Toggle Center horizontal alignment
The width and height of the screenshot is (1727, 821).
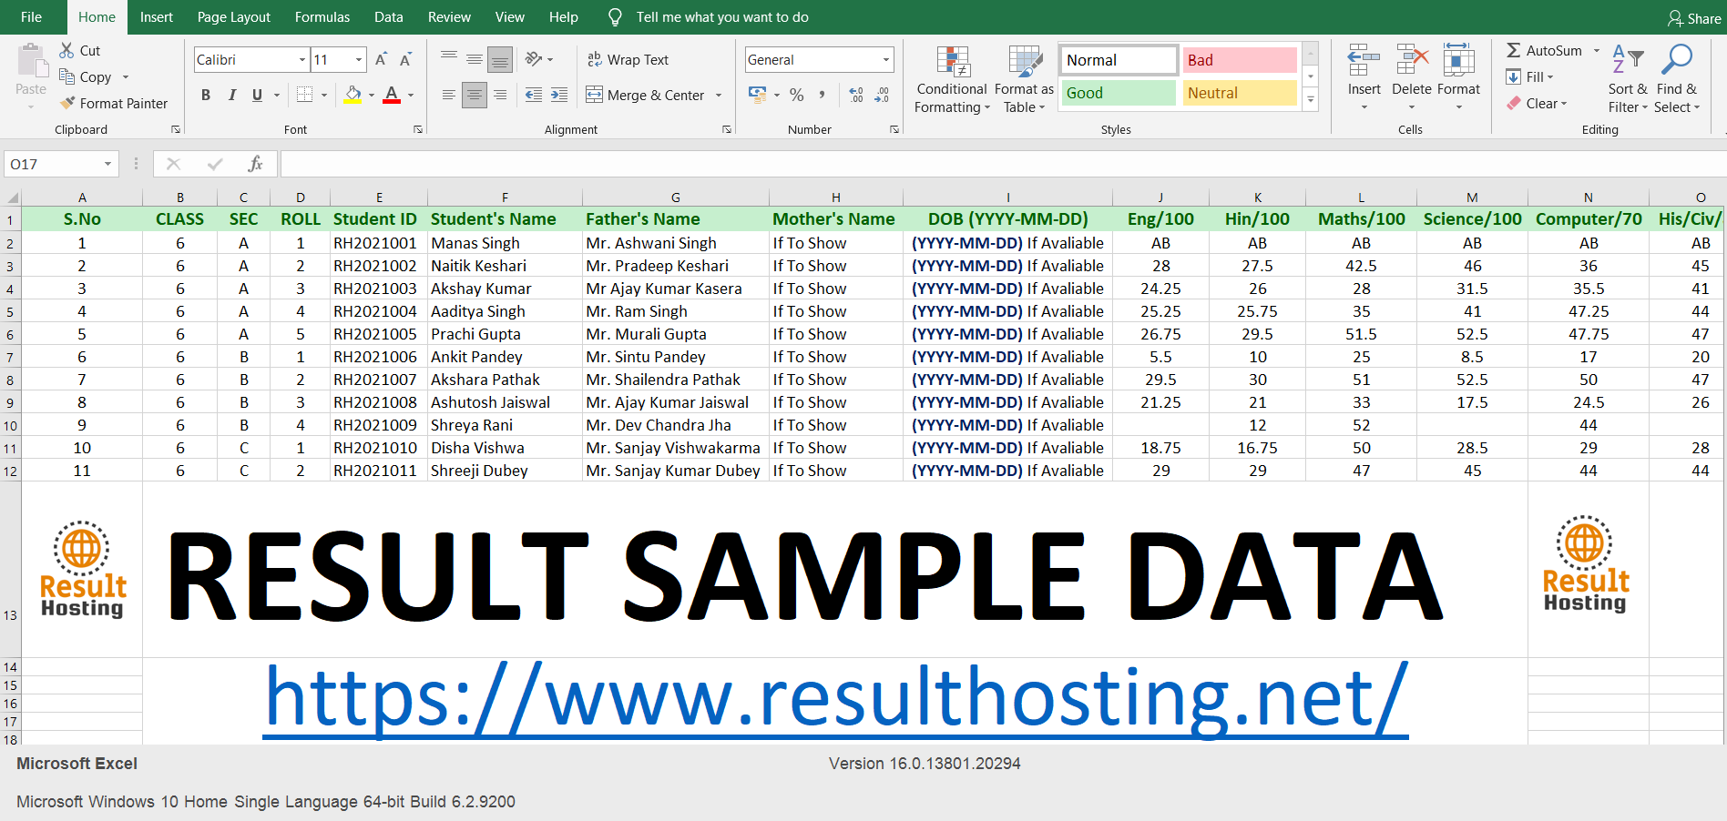pyautogui.click(x=474, y=95)
